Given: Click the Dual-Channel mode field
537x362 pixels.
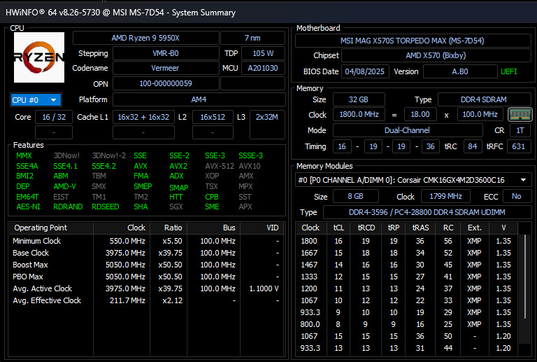Looking at the screenshot, I should click(408, 131).
